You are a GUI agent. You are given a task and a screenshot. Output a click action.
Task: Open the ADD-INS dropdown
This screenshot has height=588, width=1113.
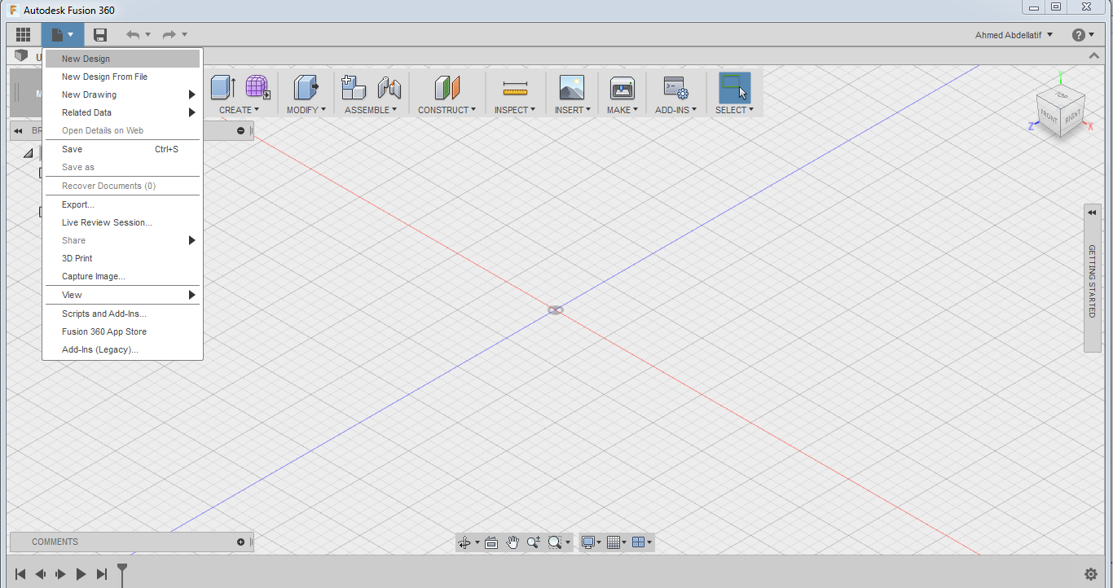pyautogui.click(x=675, y=110)
